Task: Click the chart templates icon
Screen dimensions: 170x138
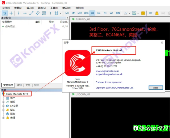Action: tap(134, 13)
